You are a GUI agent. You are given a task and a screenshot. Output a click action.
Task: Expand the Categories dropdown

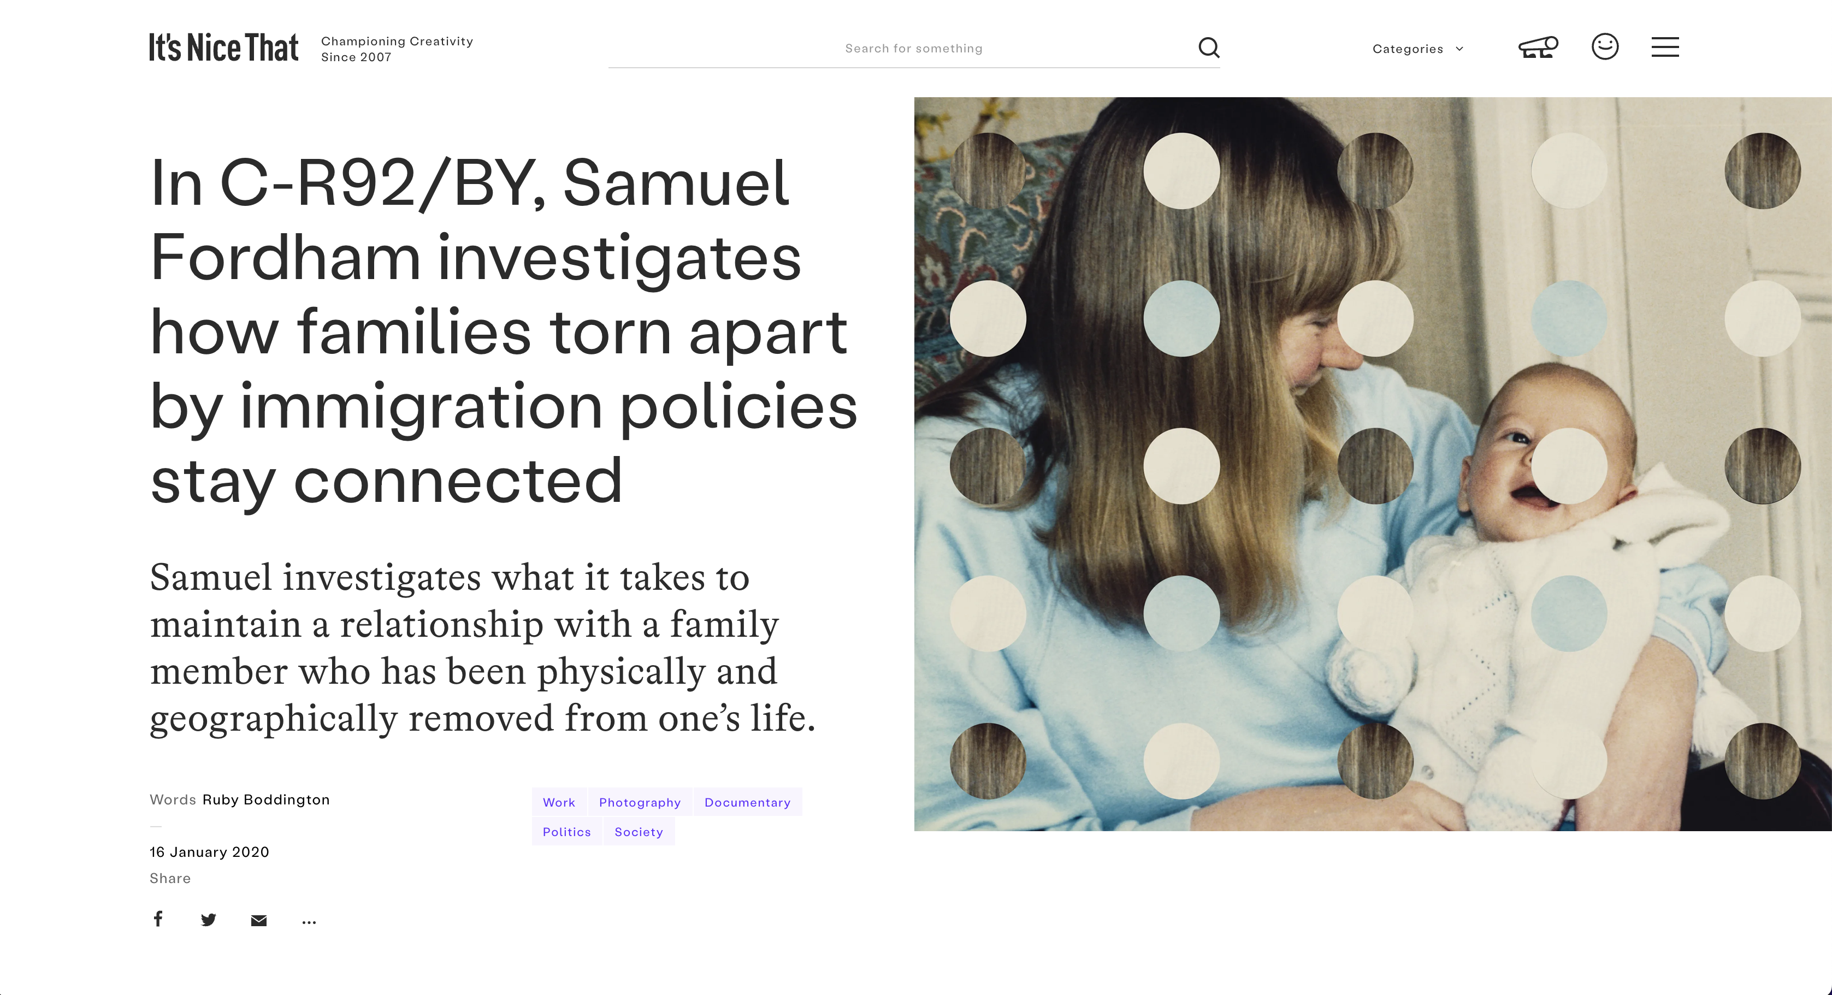[x=1417, y=49]
